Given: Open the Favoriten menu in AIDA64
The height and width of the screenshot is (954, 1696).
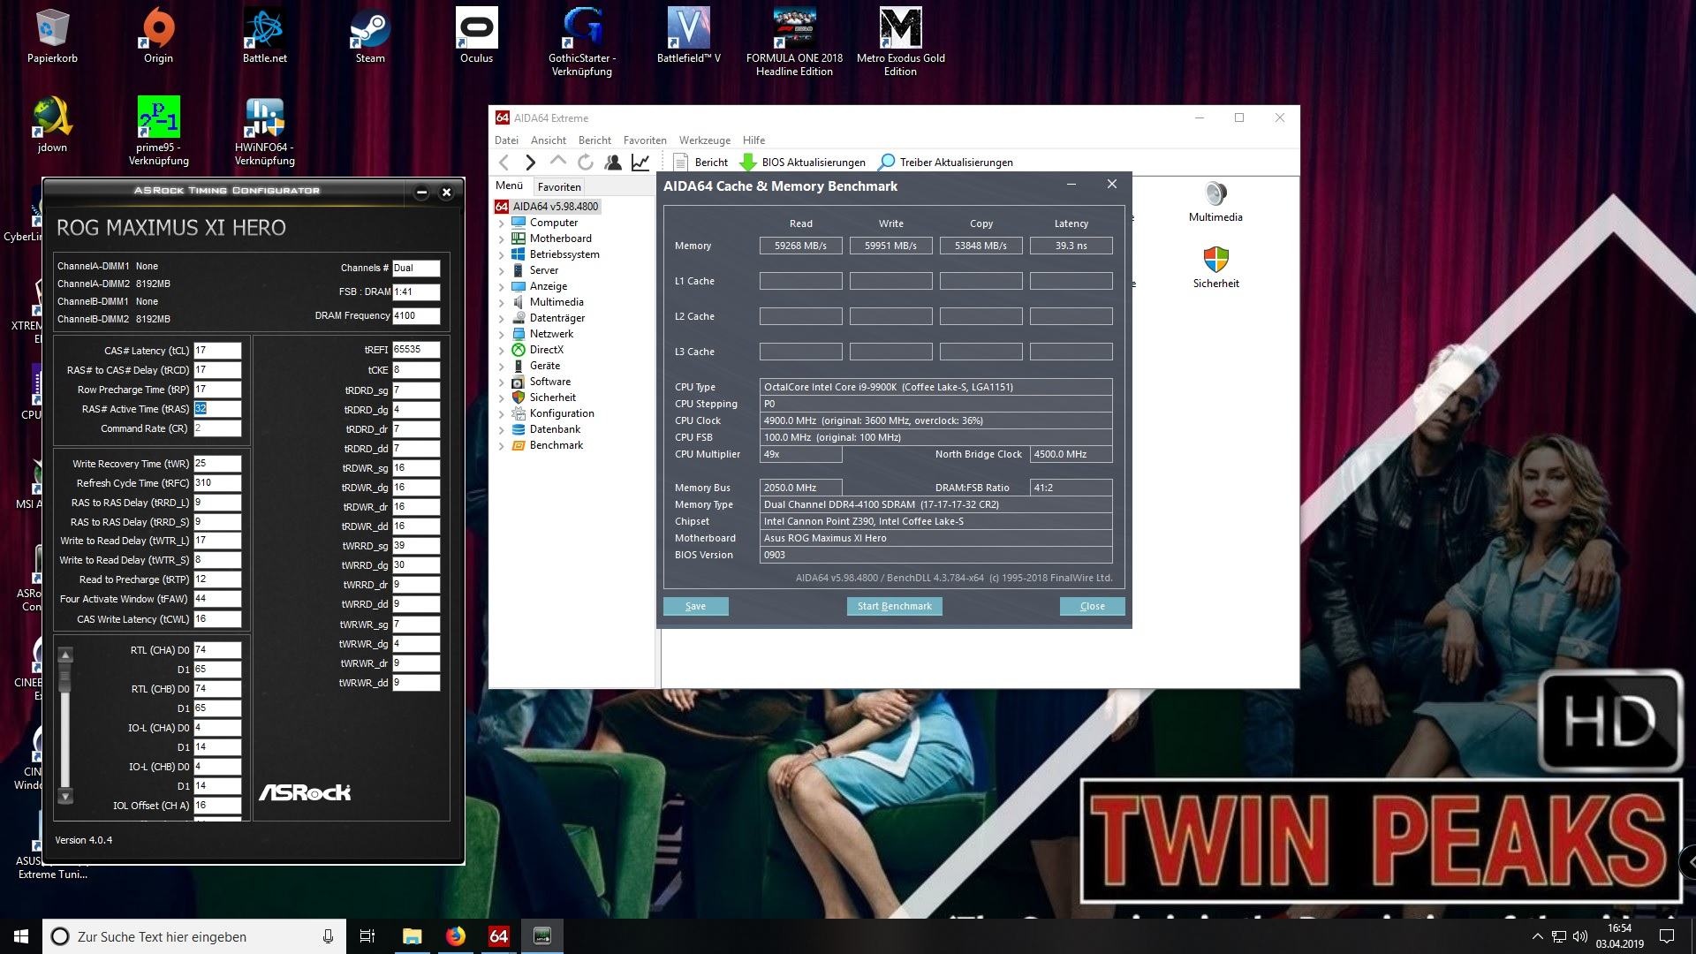Looking at the screenshot, I should 645,140.
